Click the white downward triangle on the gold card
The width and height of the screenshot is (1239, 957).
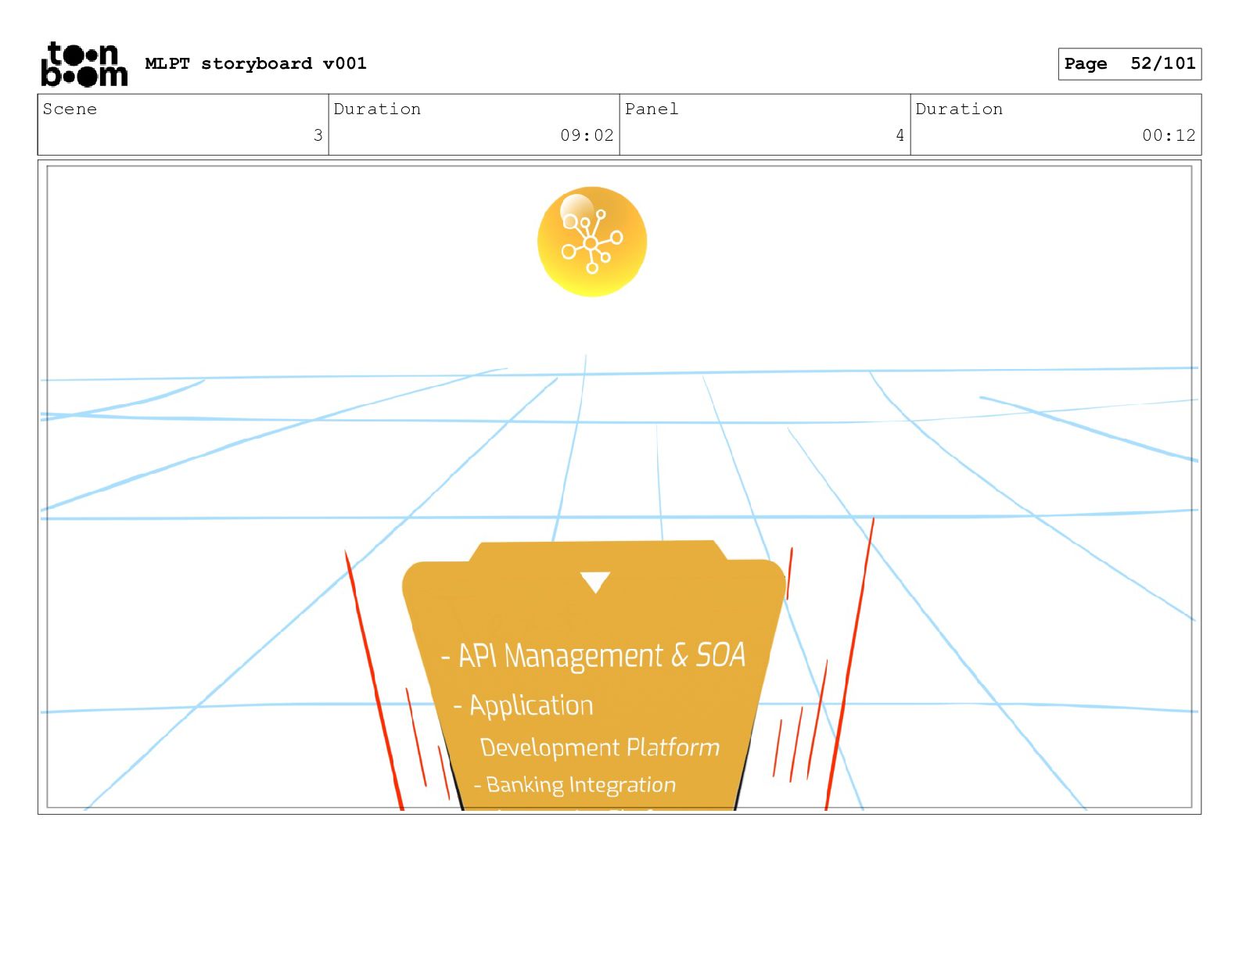595,582
